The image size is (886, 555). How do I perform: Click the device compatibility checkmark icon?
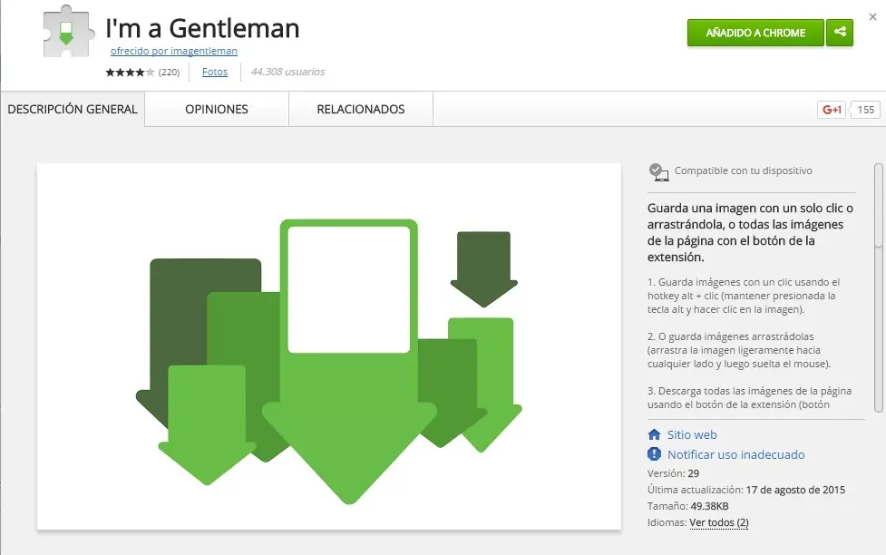658,171
